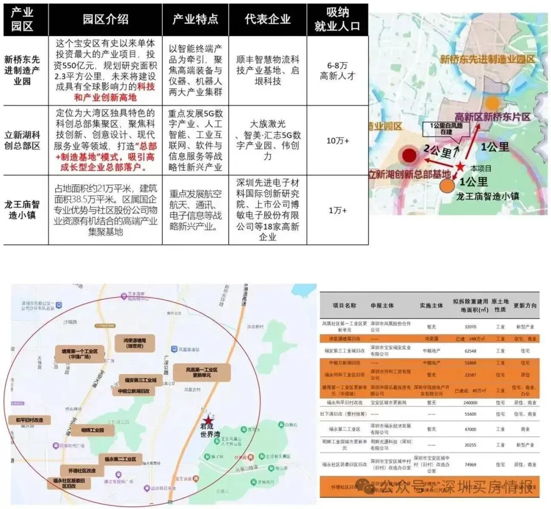Click the 项目名称 header in the lower table
This screenshot has width=551, height=509.
(x=344, y=305)
